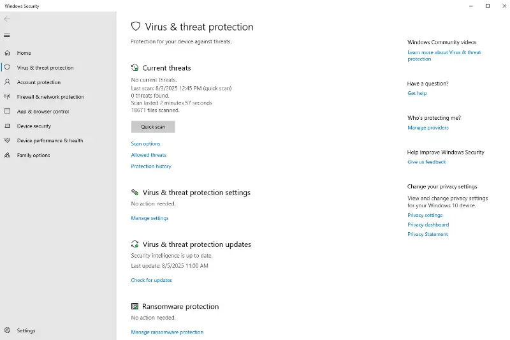The height and width of the screenshot is (340, 510).
Task: View Protection history
Action: 151,166
